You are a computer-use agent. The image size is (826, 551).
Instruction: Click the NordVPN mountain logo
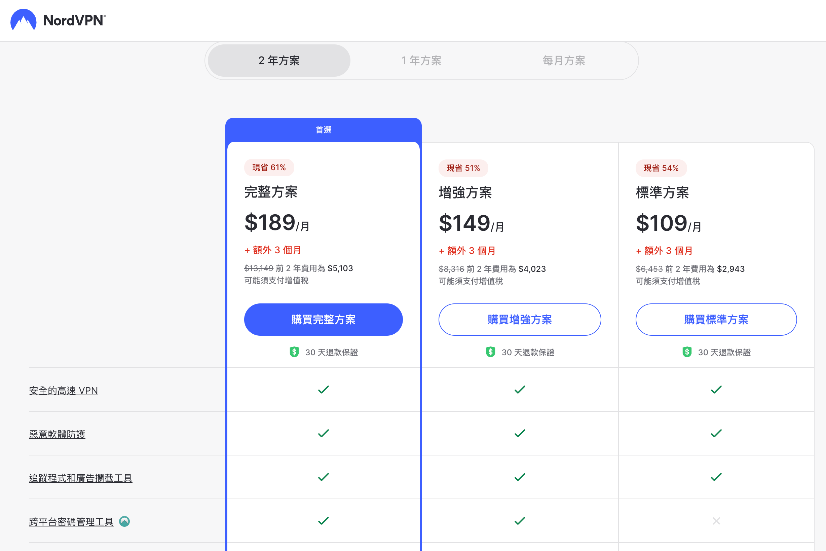23,20
